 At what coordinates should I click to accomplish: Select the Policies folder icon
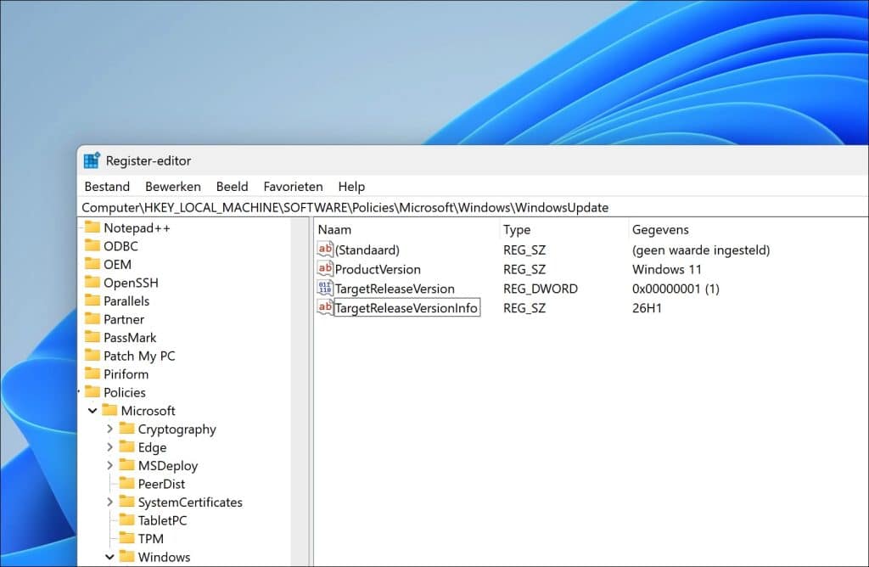click(x=93, y=392)
